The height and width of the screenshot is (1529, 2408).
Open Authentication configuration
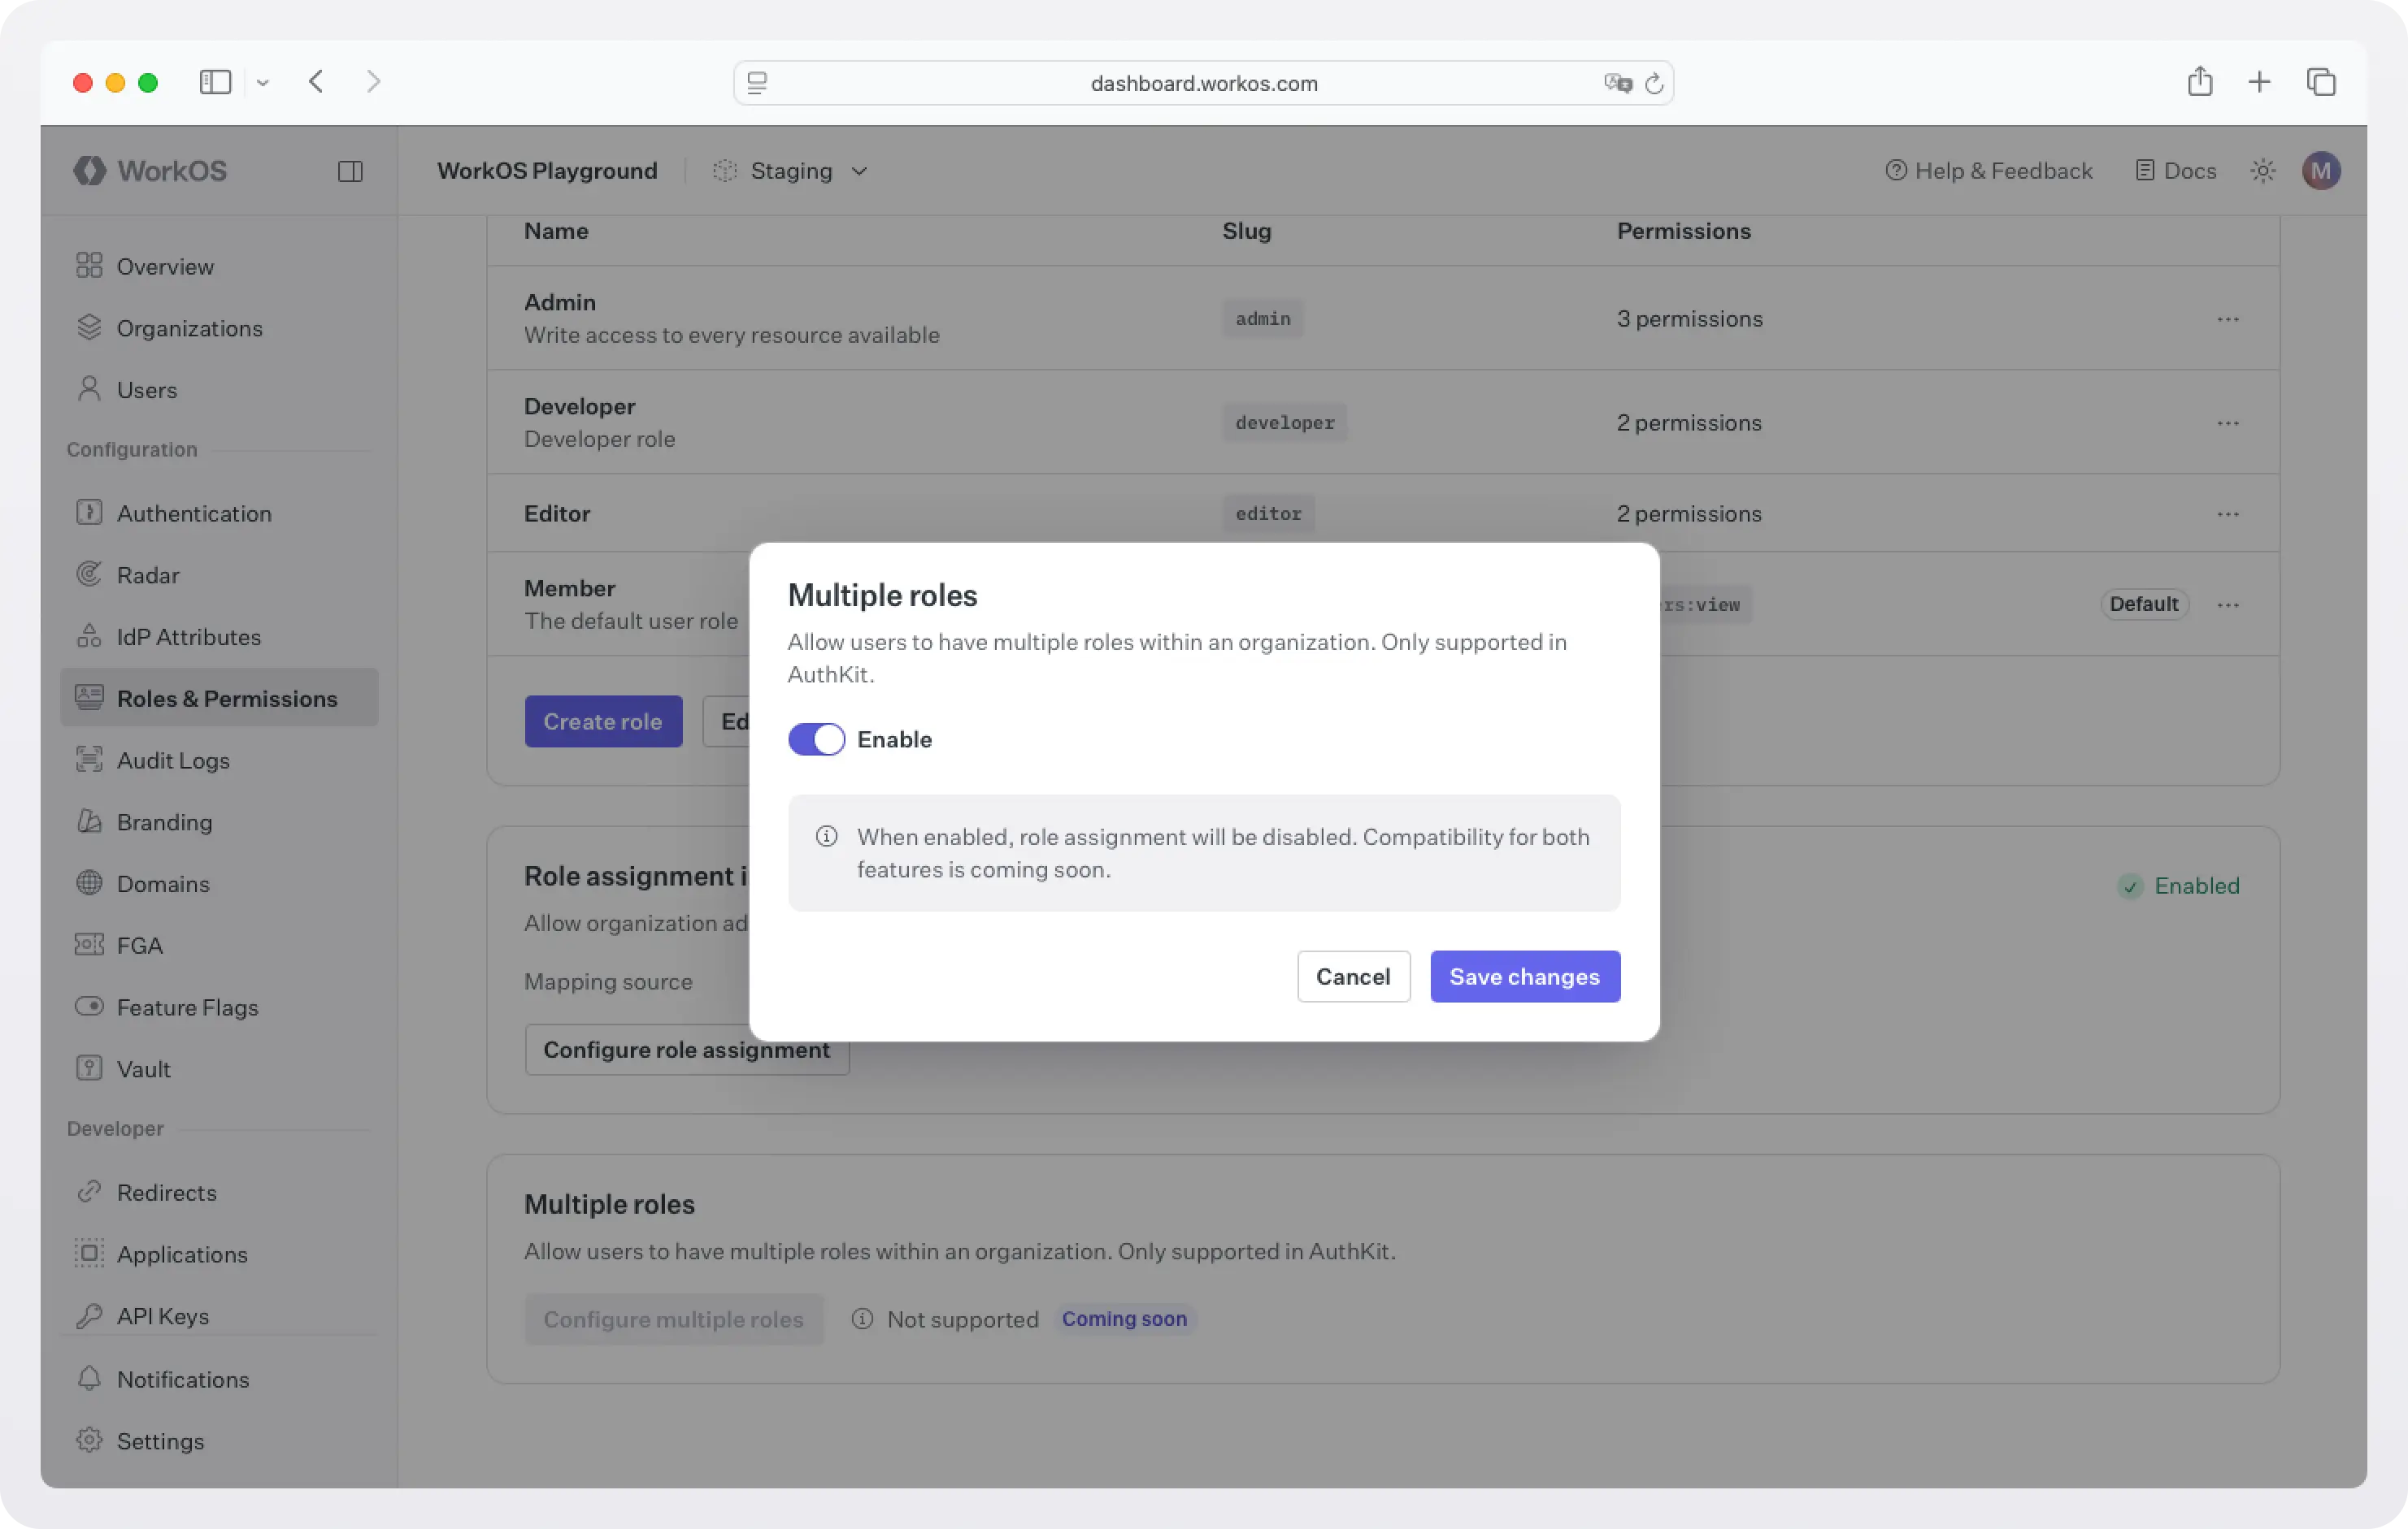[219, 513]
